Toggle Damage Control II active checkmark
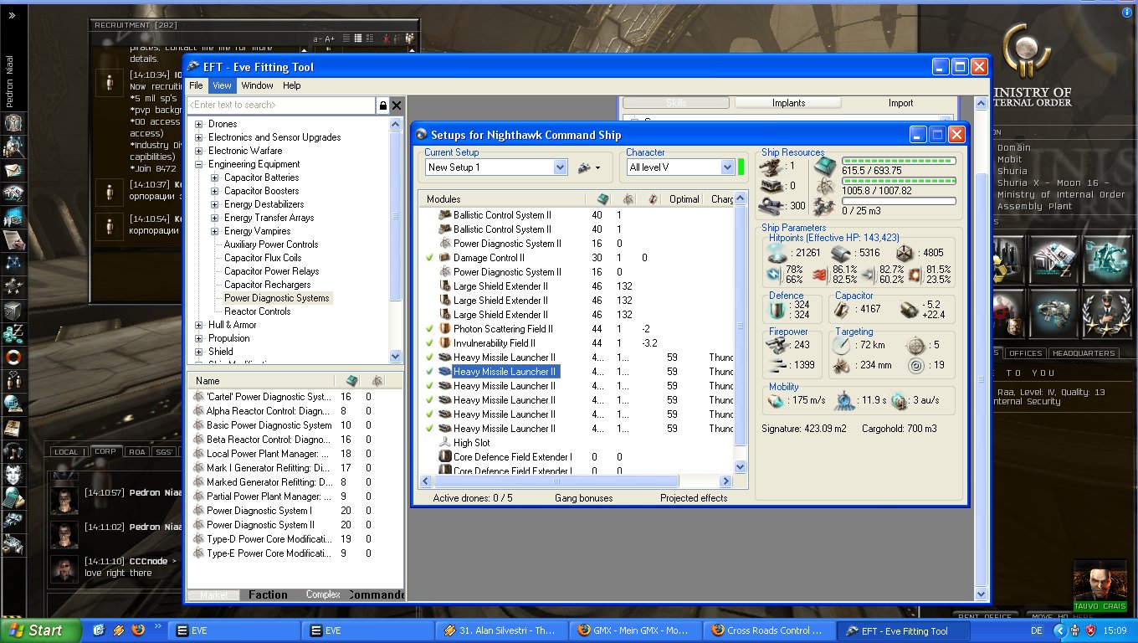Viewport: 1138px width, 643px height. click(429, 258)
